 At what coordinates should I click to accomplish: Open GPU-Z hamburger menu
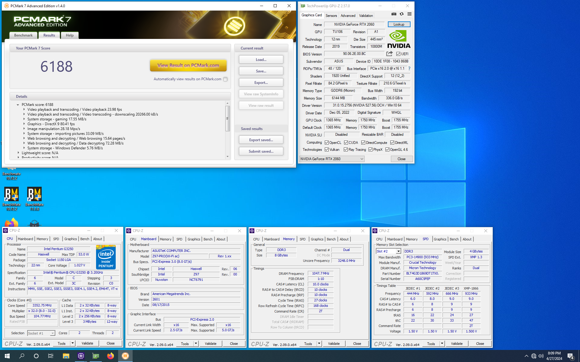pos(409,14)
